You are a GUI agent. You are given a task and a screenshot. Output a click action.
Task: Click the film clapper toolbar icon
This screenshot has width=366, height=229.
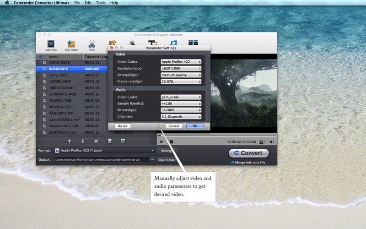click(x=193, y=43)
